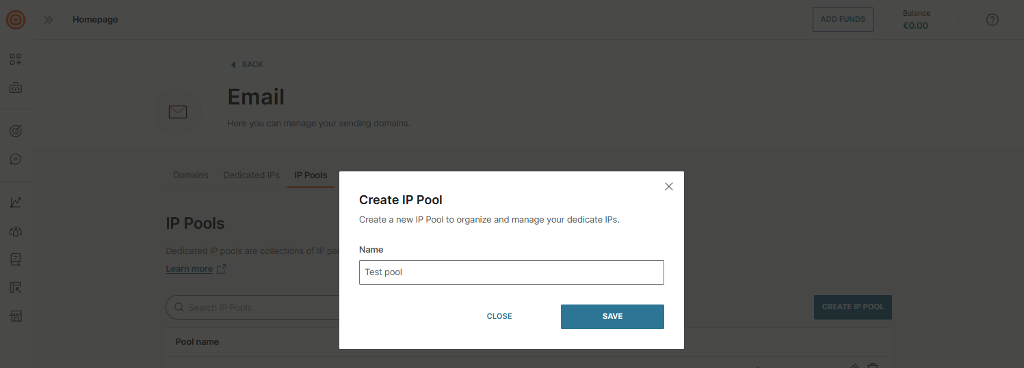The height and width of the screenshot is (368, 1024).
Task: Open the developer tools briefcase icon
Action: (16, 88)
